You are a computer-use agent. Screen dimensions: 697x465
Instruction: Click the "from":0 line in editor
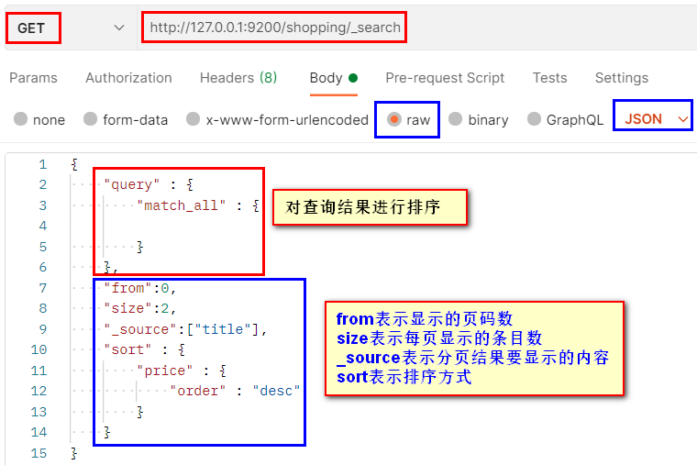139,288
